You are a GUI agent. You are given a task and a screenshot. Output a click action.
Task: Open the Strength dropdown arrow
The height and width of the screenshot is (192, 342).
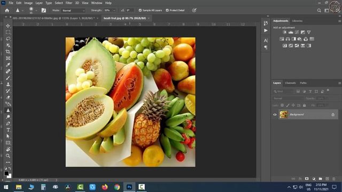[114, 10]
